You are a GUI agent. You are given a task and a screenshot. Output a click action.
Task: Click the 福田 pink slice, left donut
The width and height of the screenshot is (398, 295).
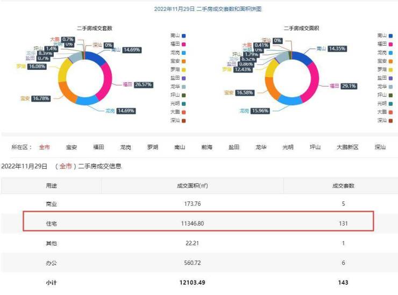(x=106, y=81)
